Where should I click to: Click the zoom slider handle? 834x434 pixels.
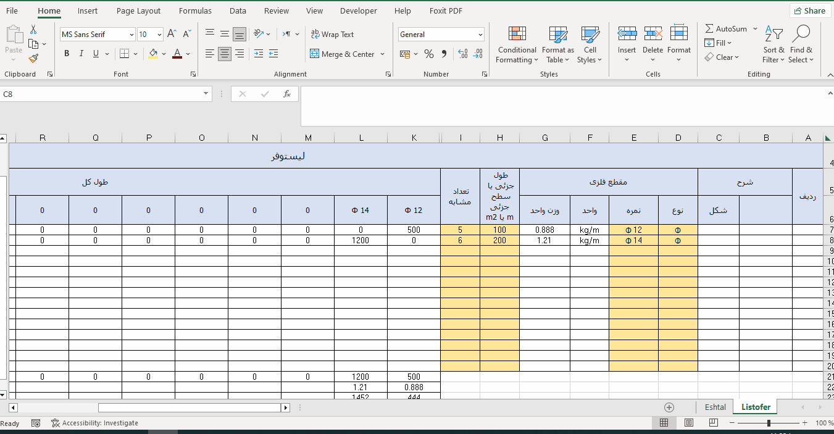pos(769,423)
